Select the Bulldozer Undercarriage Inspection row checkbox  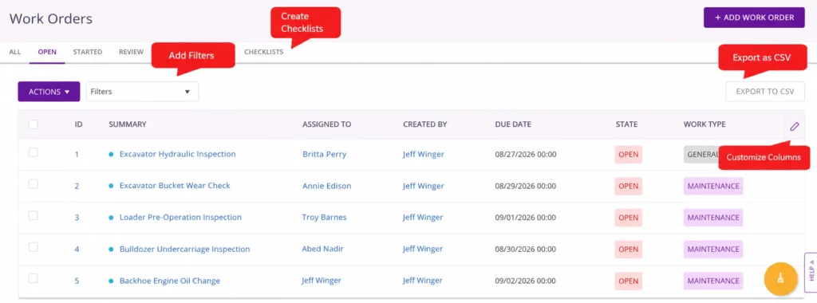(34, 247)
